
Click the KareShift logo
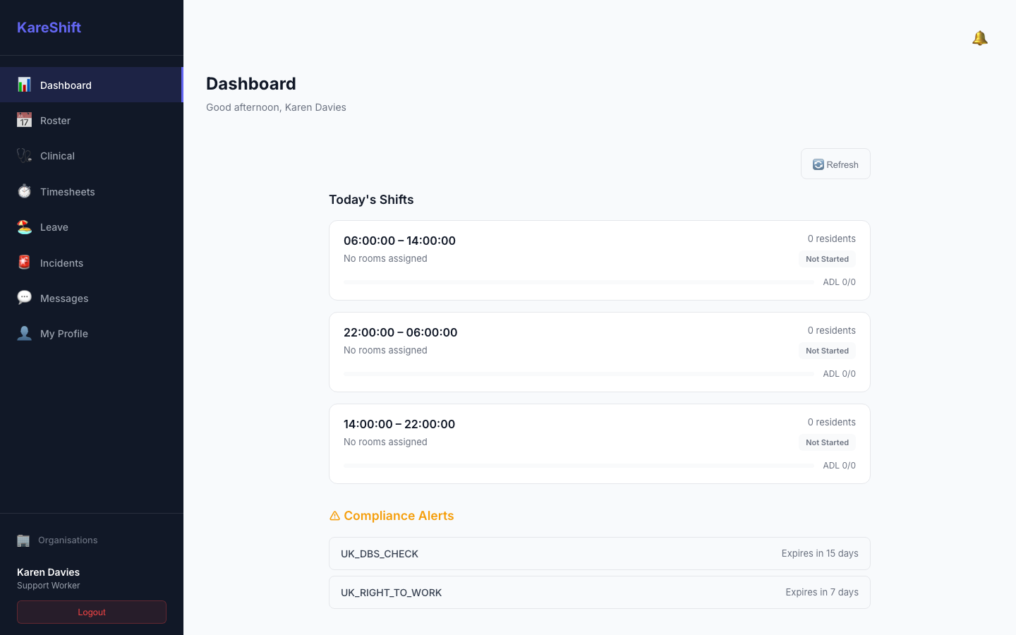tap(49, 28)
